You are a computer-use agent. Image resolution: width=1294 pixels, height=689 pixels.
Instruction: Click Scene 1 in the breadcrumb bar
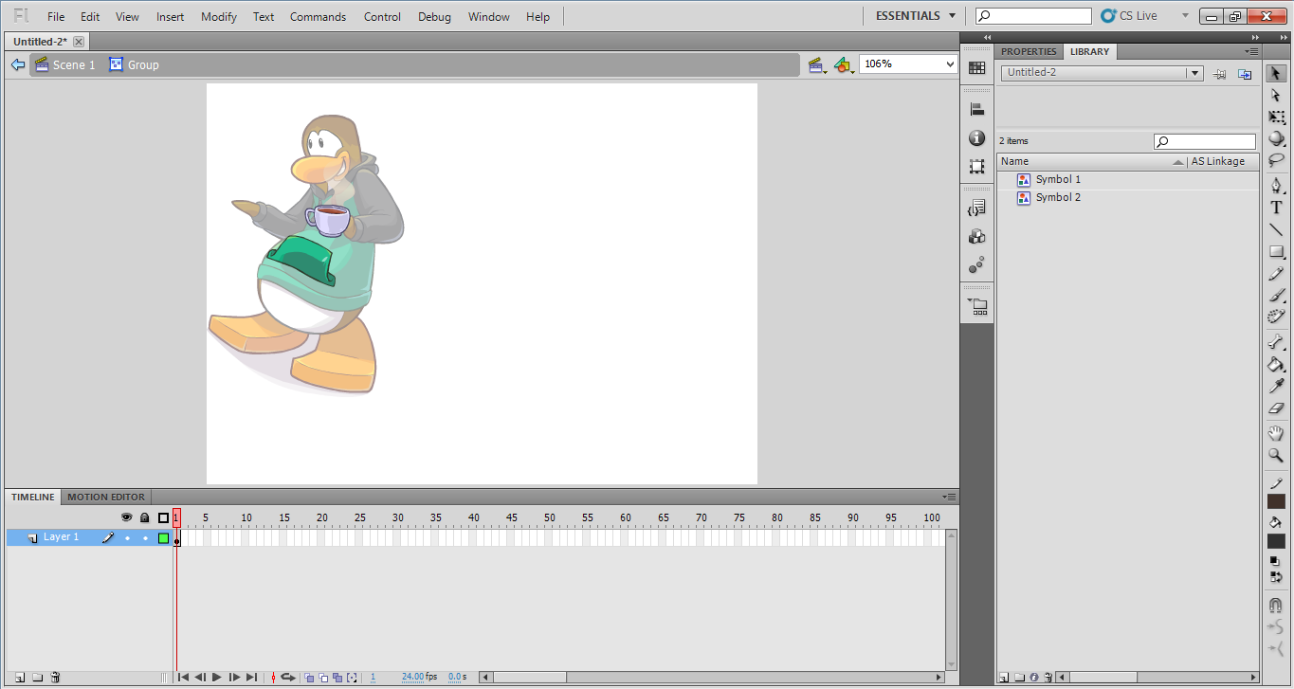(x=73, y=64)
